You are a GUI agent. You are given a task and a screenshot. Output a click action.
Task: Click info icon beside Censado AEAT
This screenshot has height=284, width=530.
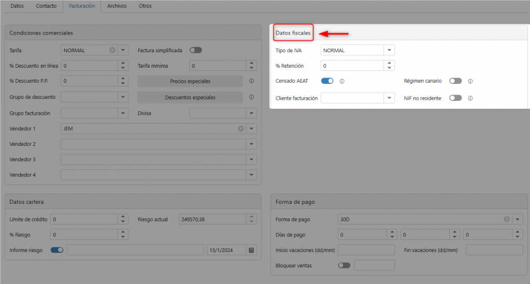point(342,81)
